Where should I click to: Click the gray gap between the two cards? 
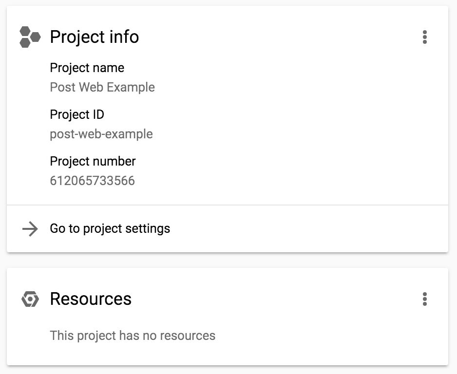coord(227,260)
